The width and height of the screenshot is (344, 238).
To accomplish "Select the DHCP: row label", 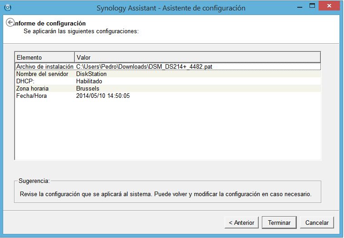I will 25,81.
